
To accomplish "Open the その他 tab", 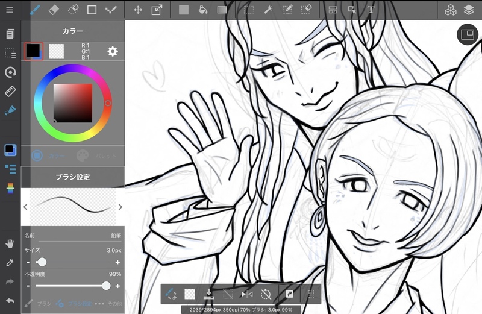I will coord(108,304).
